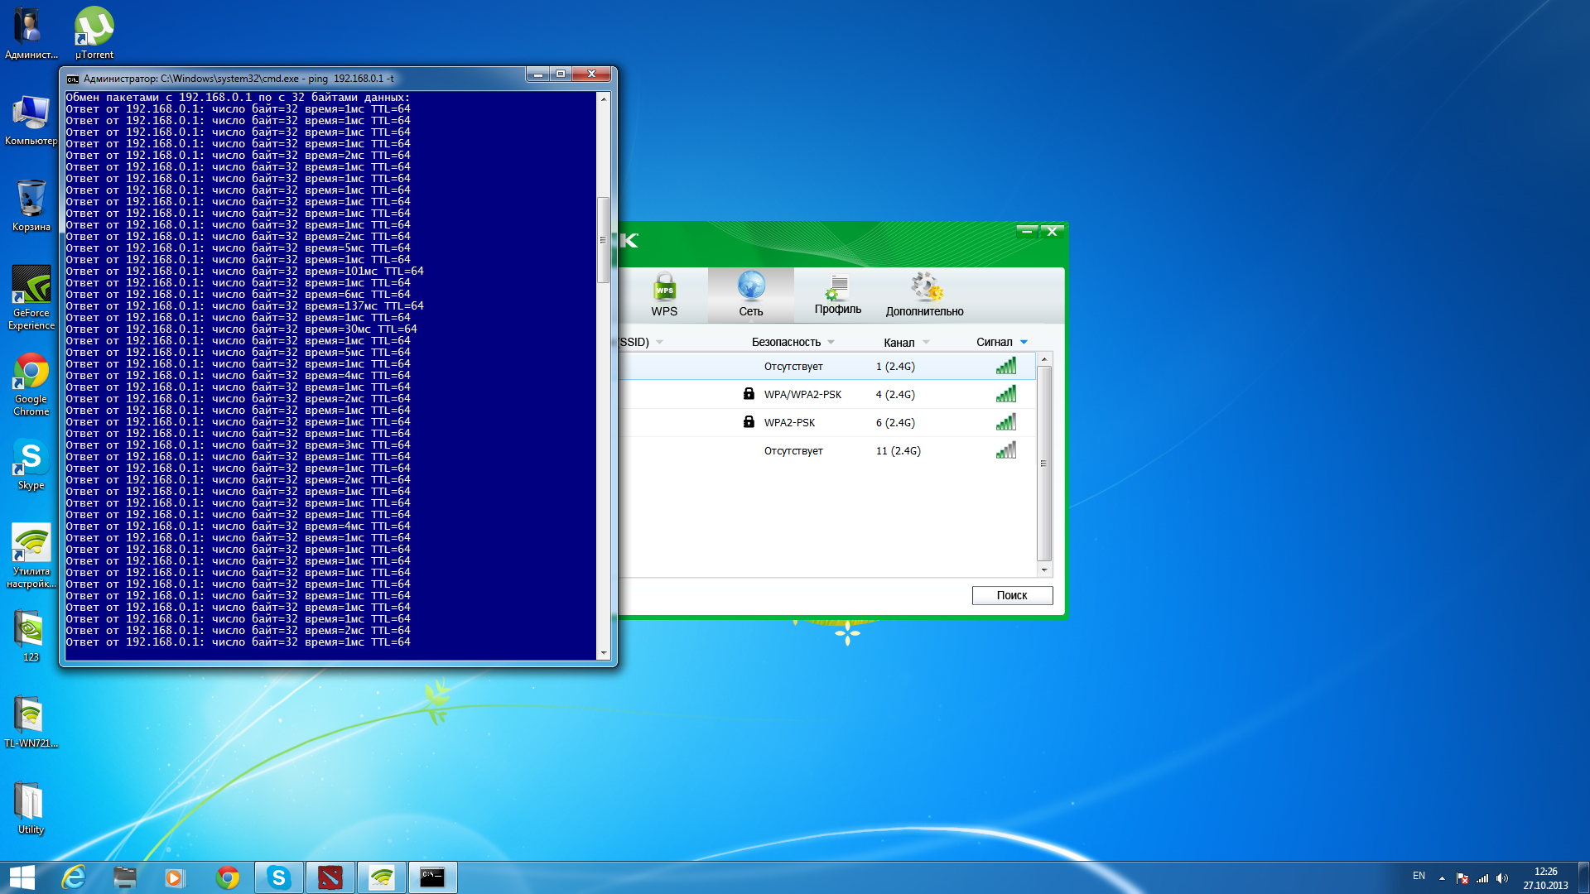Viewport: 1590px width, 894px height.
Task: Click Internet Explorer in taskbar
Action: point(74,877)
